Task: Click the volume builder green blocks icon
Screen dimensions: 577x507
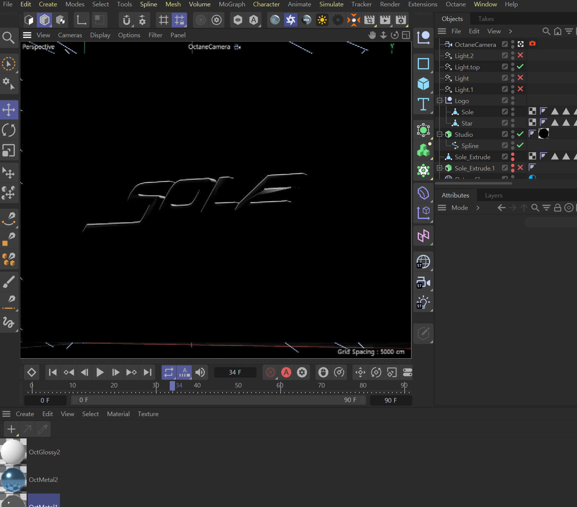Action: tap(423, 151)
